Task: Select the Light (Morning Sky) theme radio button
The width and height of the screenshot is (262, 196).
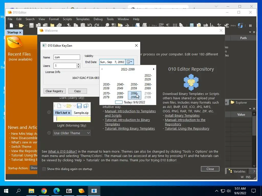Action: click(49, 112)
